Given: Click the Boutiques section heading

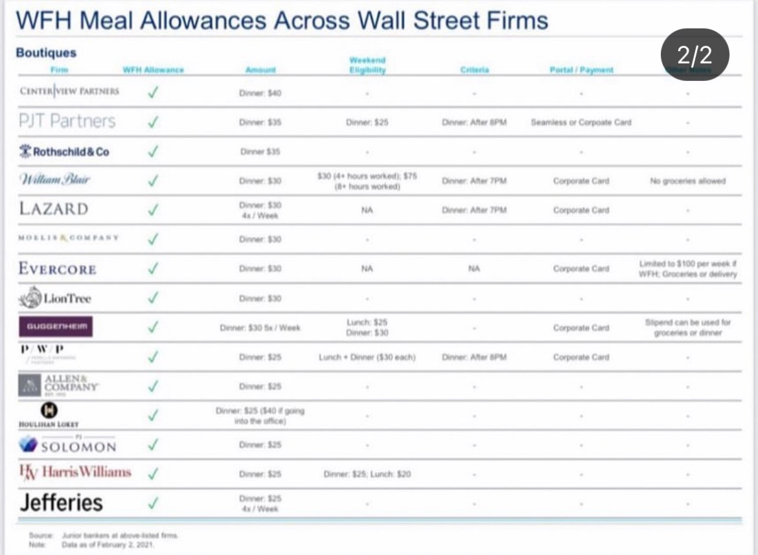Looking at the screenshot, I should pyautogui.click(x=46, y=52).
